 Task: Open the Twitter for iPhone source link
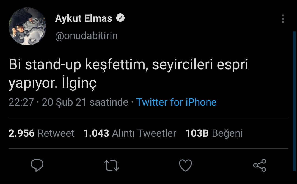(x=176, y=102)
